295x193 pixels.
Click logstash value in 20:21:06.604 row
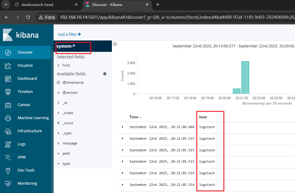tap(207, 127)
